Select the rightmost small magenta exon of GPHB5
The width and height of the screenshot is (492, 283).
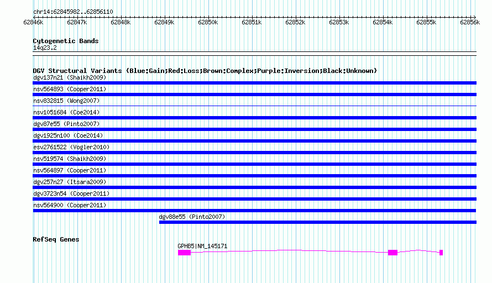(441, 253)
